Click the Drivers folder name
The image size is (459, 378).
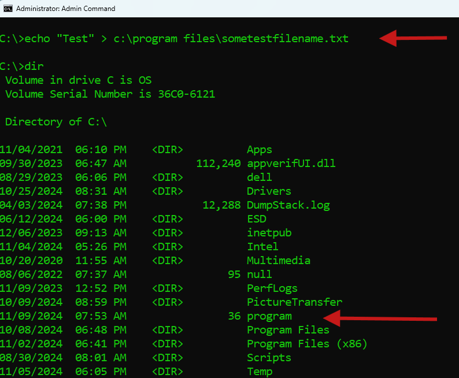coord(269,191)
